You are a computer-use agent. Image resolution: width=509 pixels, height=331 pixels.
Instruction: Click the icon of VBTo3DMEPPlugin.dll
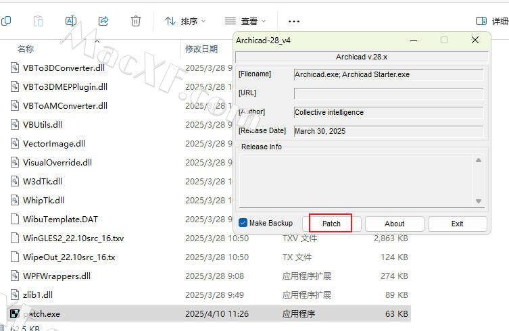(15, 86)
